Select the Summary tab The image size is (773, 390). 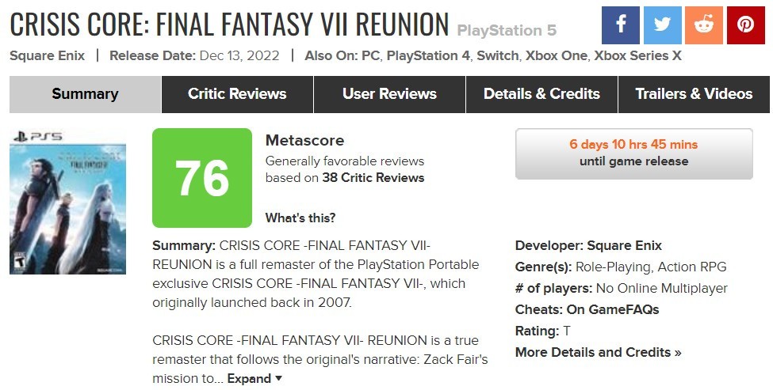(x=85, y=94)
